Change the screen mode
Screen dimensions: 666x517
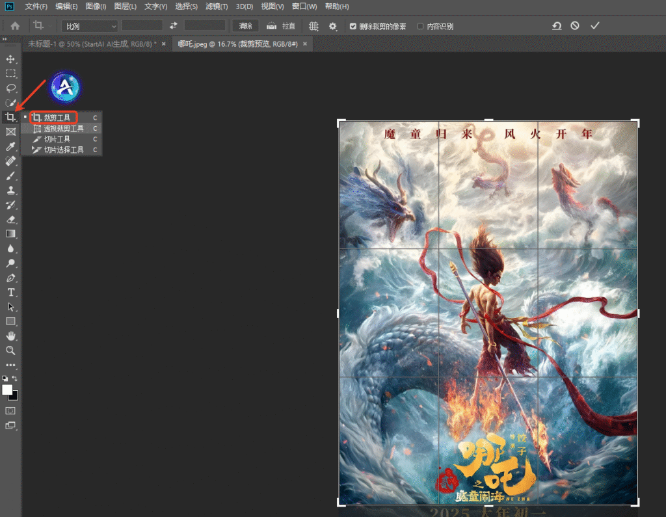pos(10,425)
